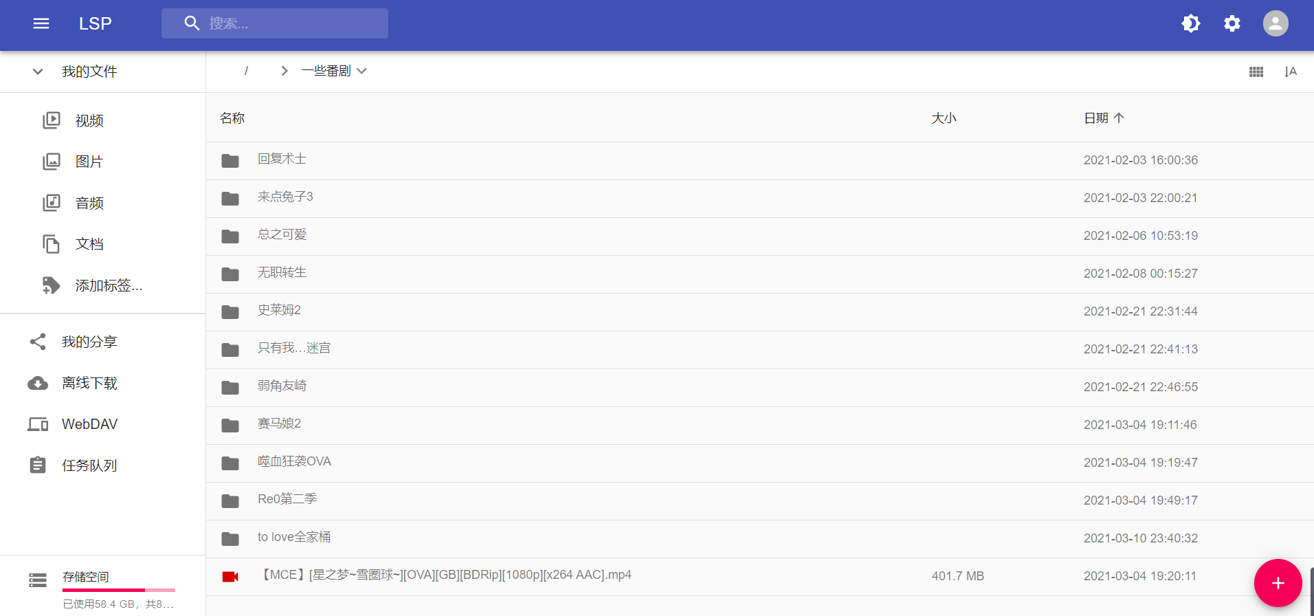The image size is (1314, 616).
Task: Collapse the 我的文件 section chevron
Action: pyautogui.click(x=38, y=71)
